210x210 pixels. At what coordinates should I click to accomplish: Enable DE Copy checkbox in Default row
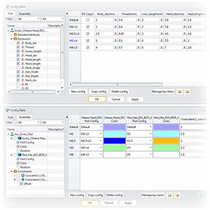pos(88,20)
